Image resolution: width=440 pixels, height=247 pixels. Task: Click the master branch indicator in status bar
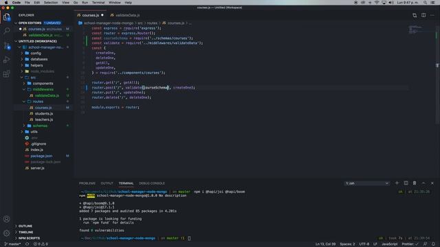(x=12, y=244)
